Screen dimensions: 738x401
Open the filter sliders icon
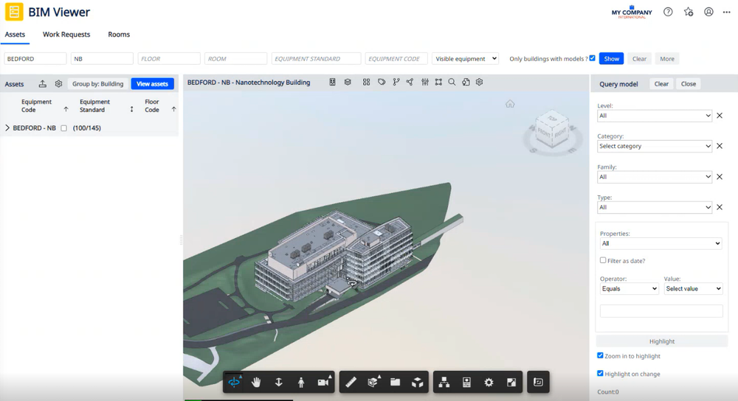pyautogui.click(x=425, y=83)
